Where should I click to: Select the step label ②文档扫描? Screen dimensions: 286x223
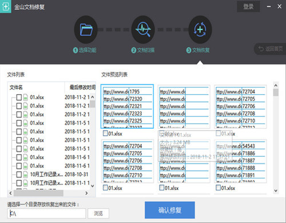point(143,50)
